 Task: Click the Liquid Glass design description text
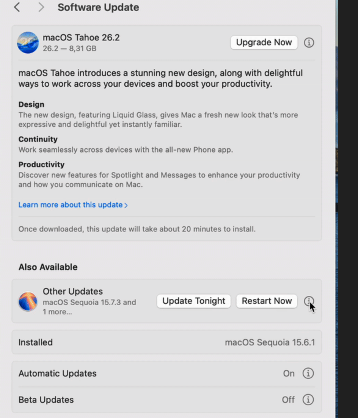[x=158, y=120]
